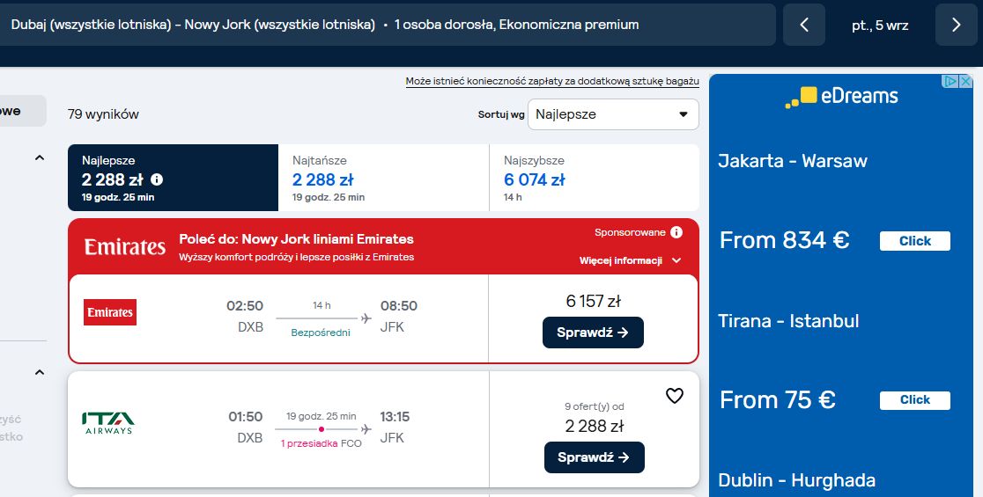Viewport: 983px width, 497px height.
Task: Click the ITA Airways logo
Action: tap(107, 423)
